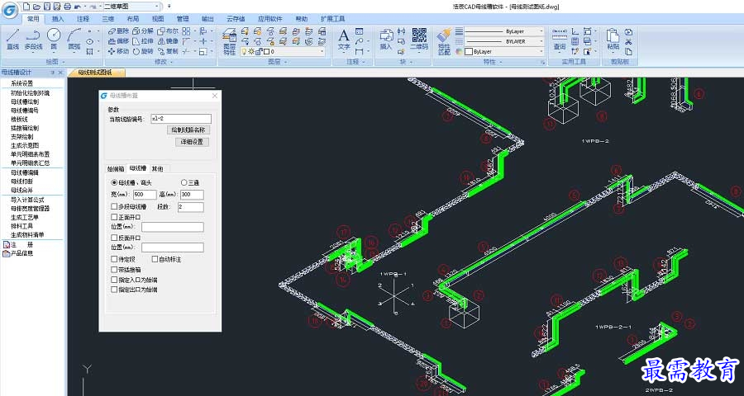This screenshot has width=744, height=396.
Task: Click the 粘贴 (Paste) clipboard icon
Action: (x=613, y=40)
